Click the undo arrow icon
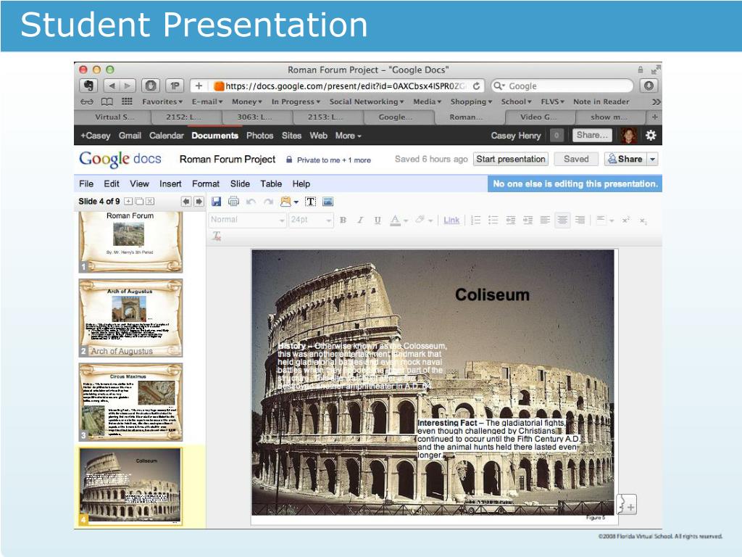 click(x=251, y=202)
